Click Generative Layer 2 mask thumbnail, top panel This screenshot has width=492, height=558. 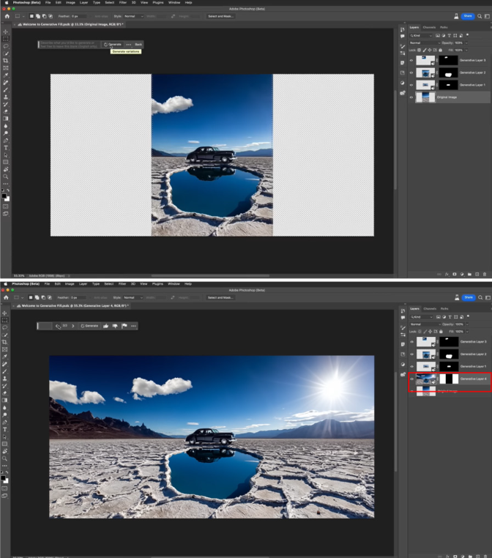(448, 73)
